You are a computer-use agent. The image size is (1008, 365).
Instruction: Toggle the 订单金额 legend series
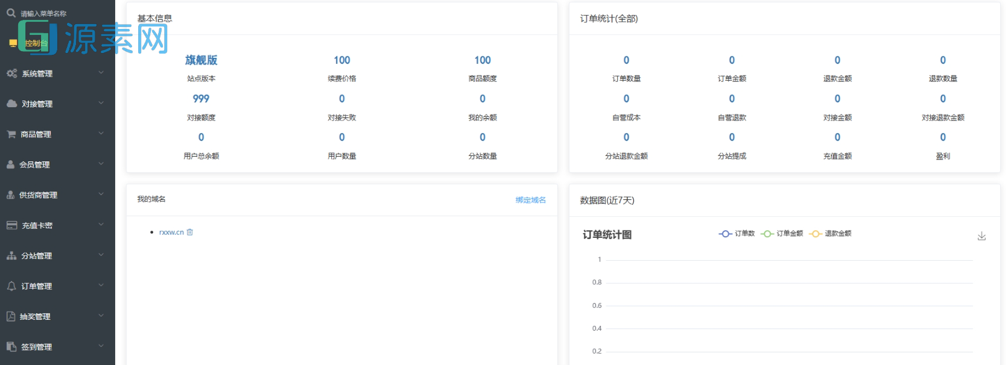pyautogui.click(x=782, y=234)
